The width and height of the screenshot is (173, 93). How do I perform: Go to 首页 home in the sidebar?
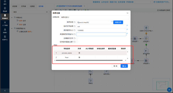(x=5, y=2)
